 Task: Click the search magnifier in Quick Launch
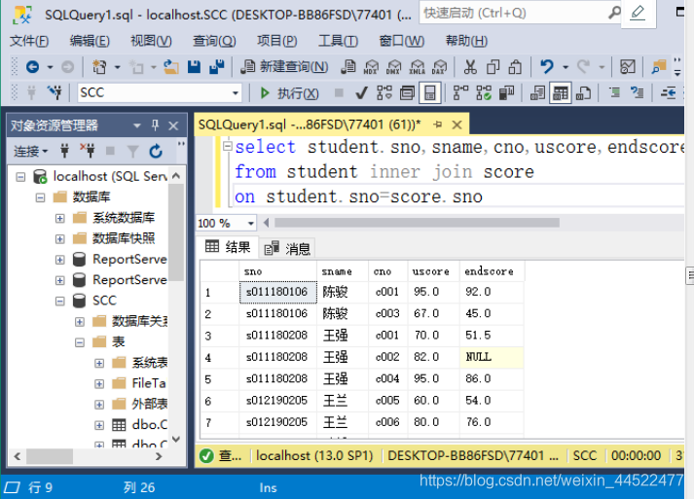click(614, 13)
